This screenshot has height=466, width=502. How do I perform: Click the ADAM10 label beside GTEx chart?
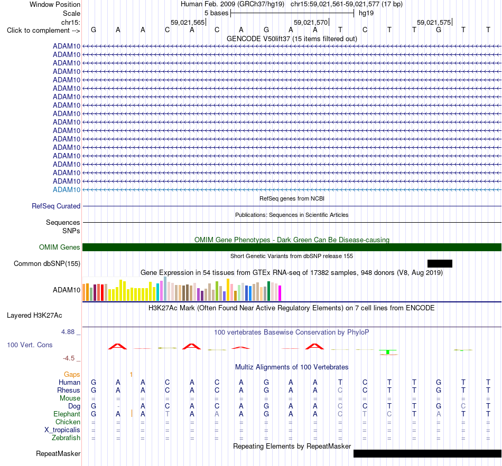point(67,290)
